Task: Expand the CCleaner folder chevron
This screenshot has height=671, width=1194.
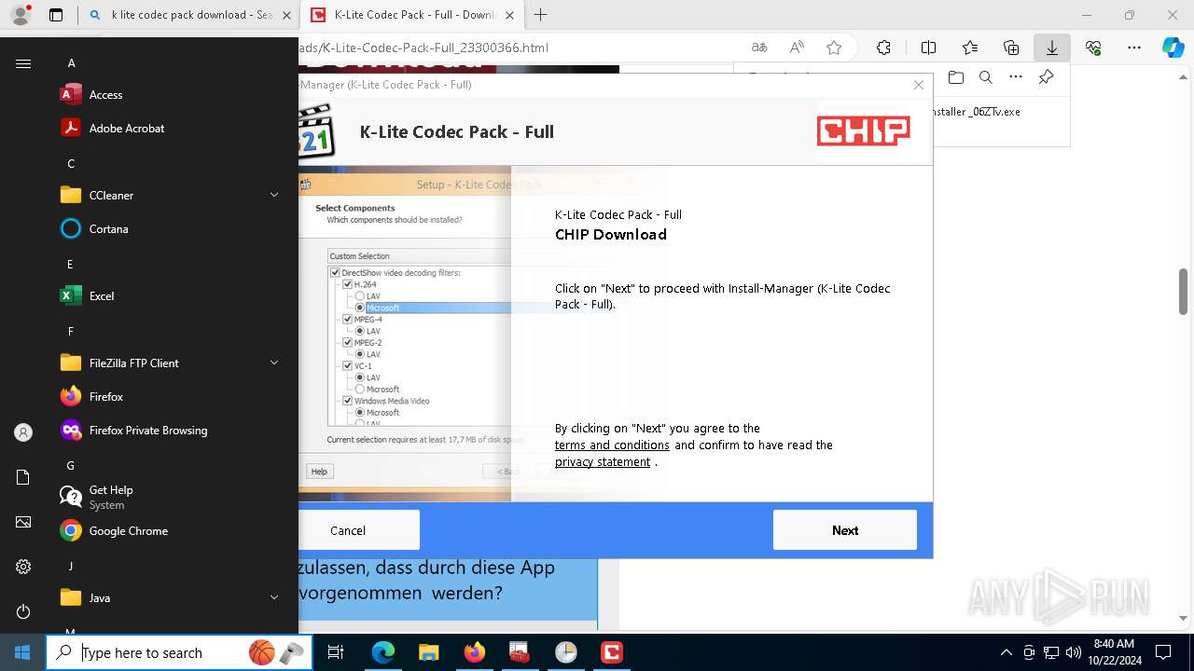Action: pyautogui.click(x=274, y=195)
